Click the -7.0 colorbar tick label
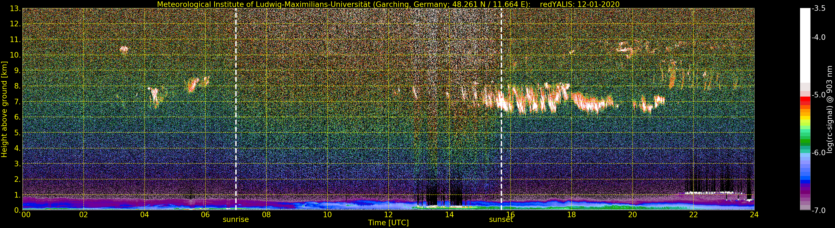The width and height of the screenshot is (835, 228). click(818, 211)
